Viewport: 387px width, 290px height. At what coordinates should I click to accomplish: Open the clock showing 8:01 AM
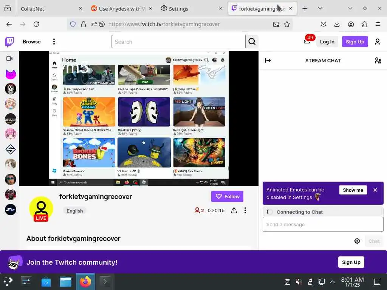coord(353,282)
